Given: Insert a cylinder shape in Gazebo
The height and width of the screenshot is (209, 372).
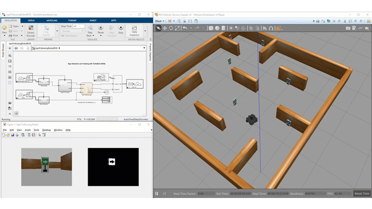Looking at the screenshot, I should point(223,28).
